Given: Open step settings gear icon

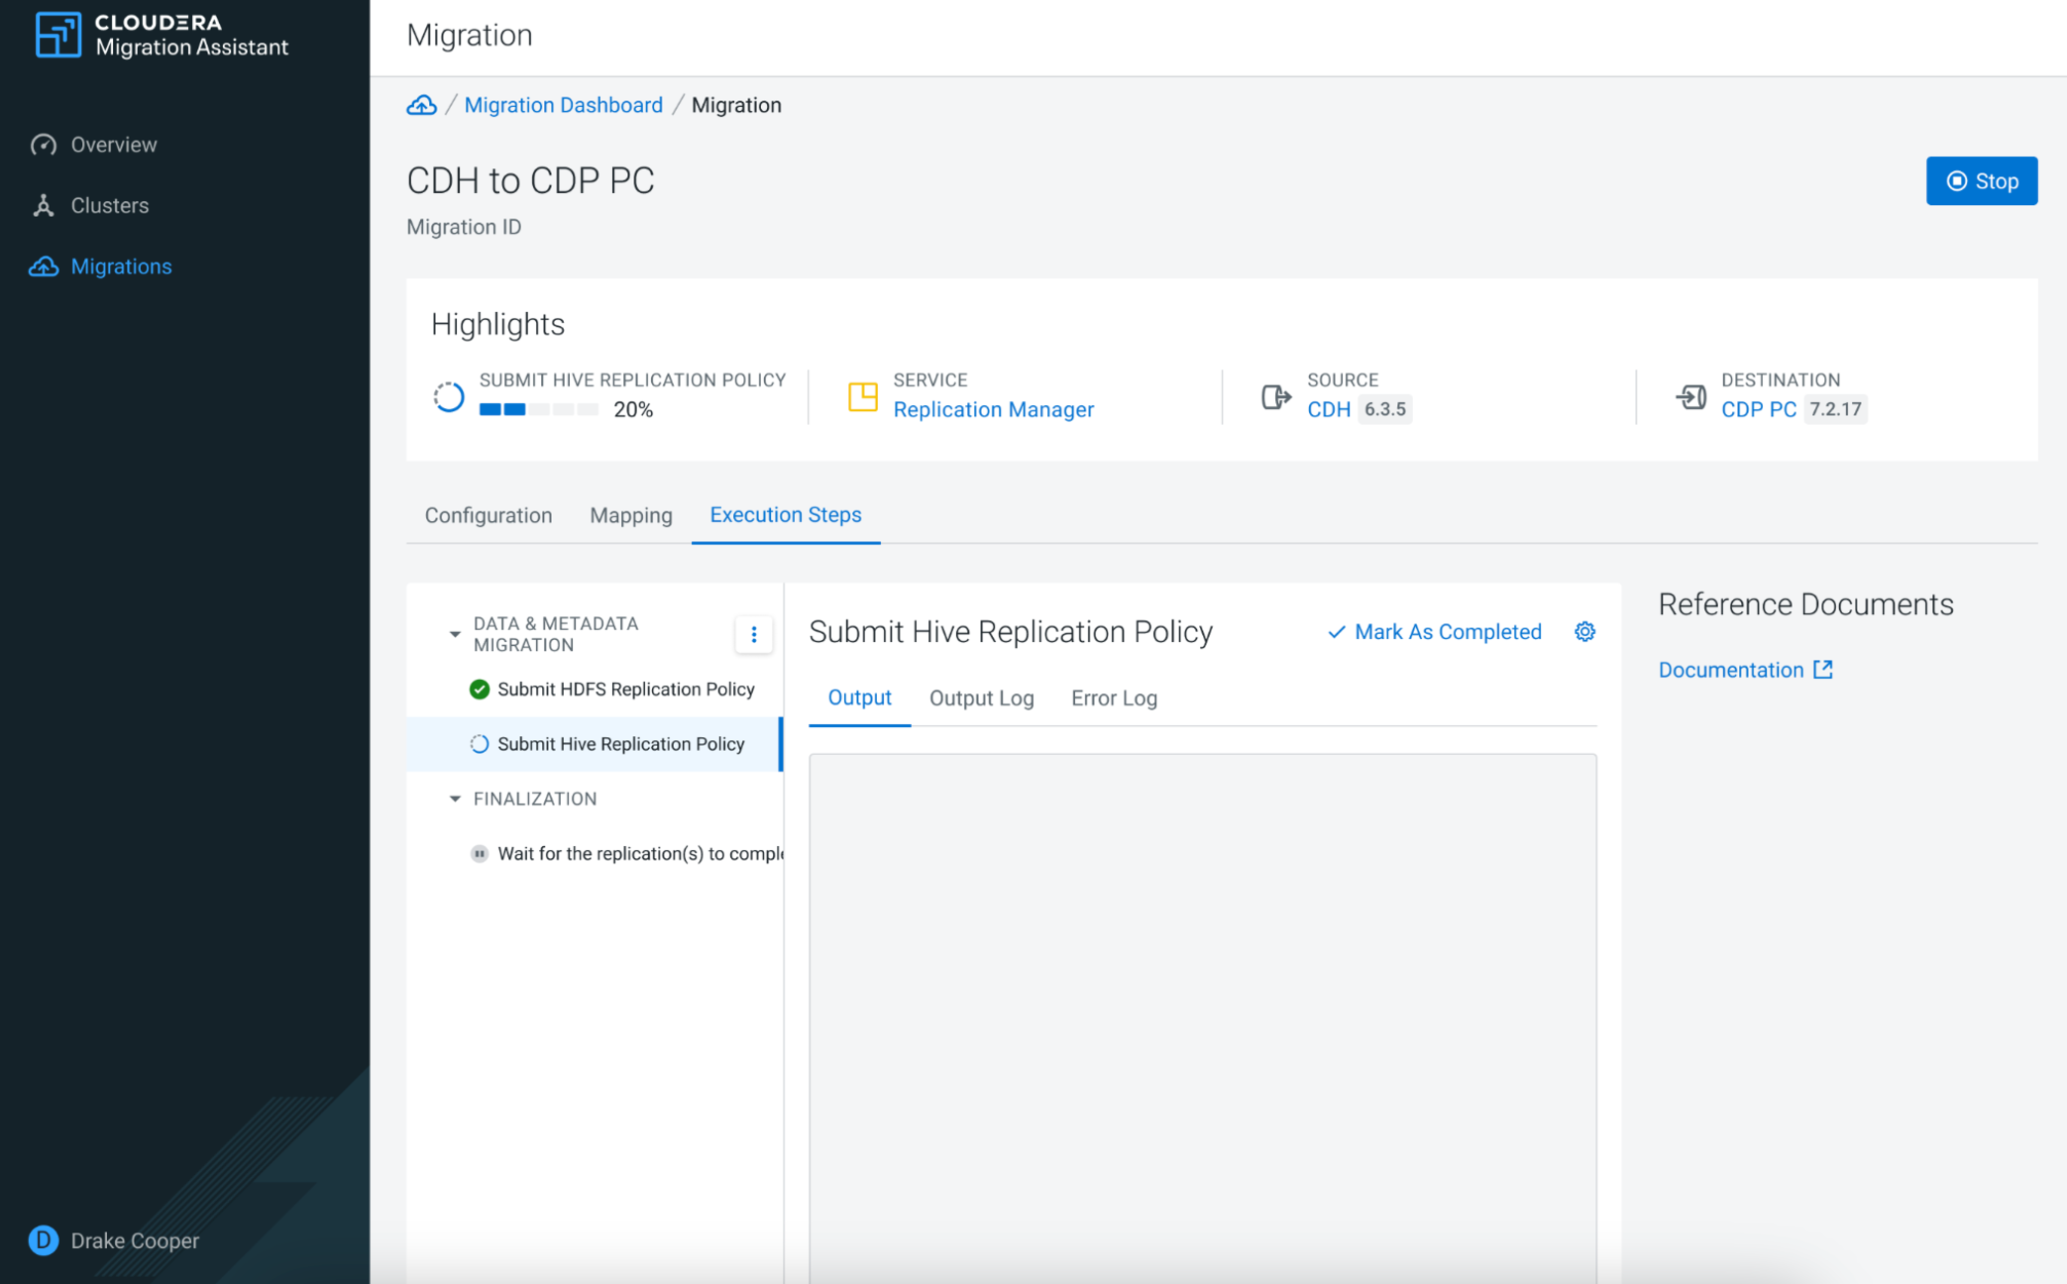Looking at the screenshot, I should click(x=1584, y=632).
